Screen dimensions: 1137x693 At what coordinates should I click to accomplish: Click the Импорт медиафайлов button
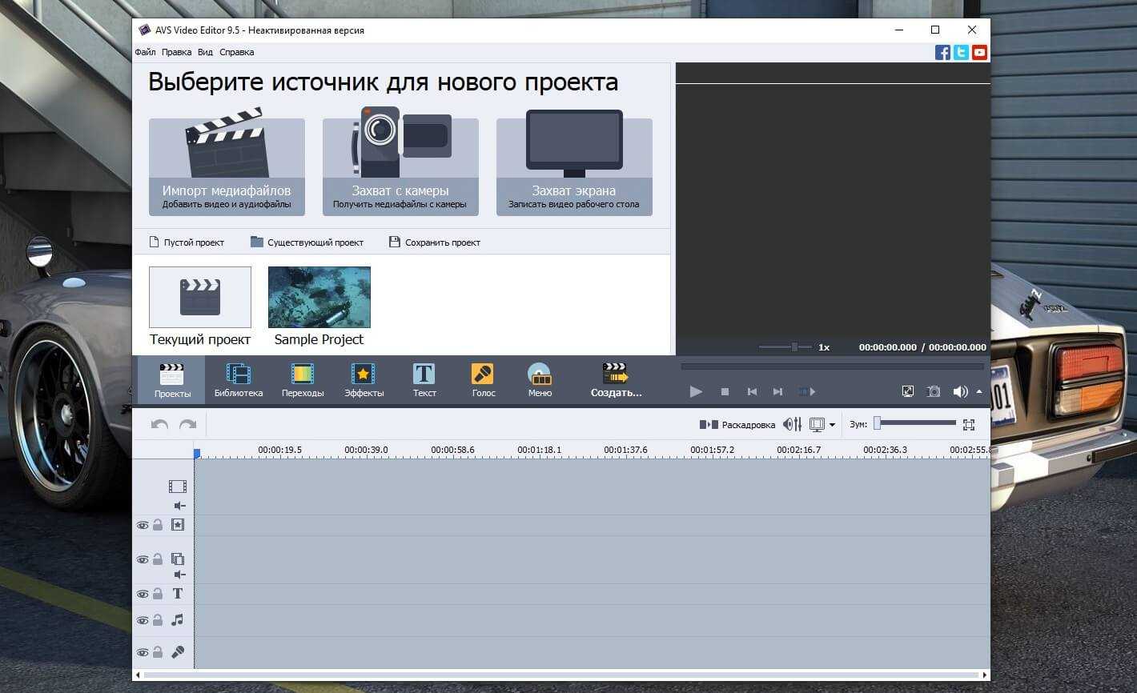[227, 167]
